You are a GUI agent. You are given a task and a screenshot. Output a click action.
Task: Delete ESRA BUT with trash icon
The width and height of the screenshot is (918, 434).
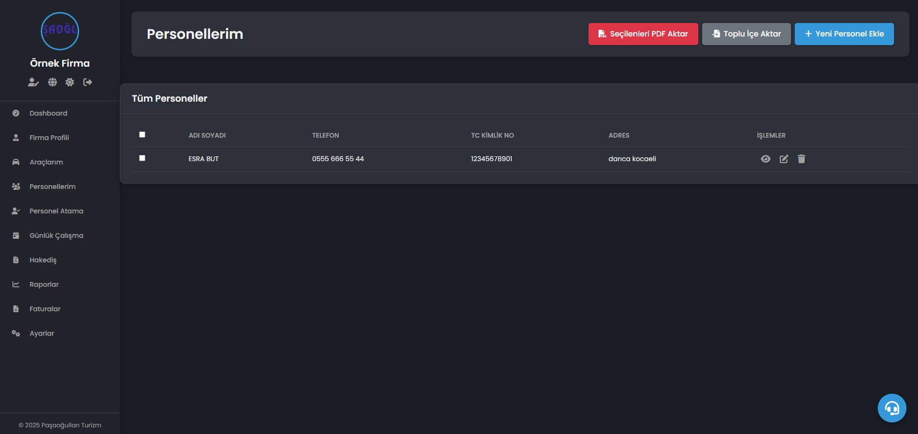pyautogui.click(x=801, y=159)
